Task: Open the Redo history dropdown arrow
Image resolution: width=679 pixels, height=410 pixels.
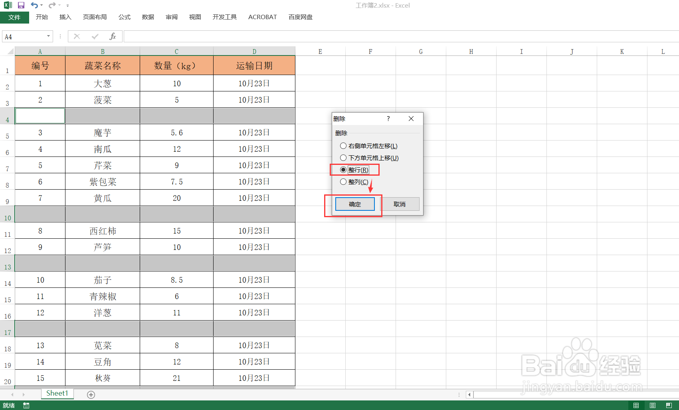Action: (x=59, y=5)
